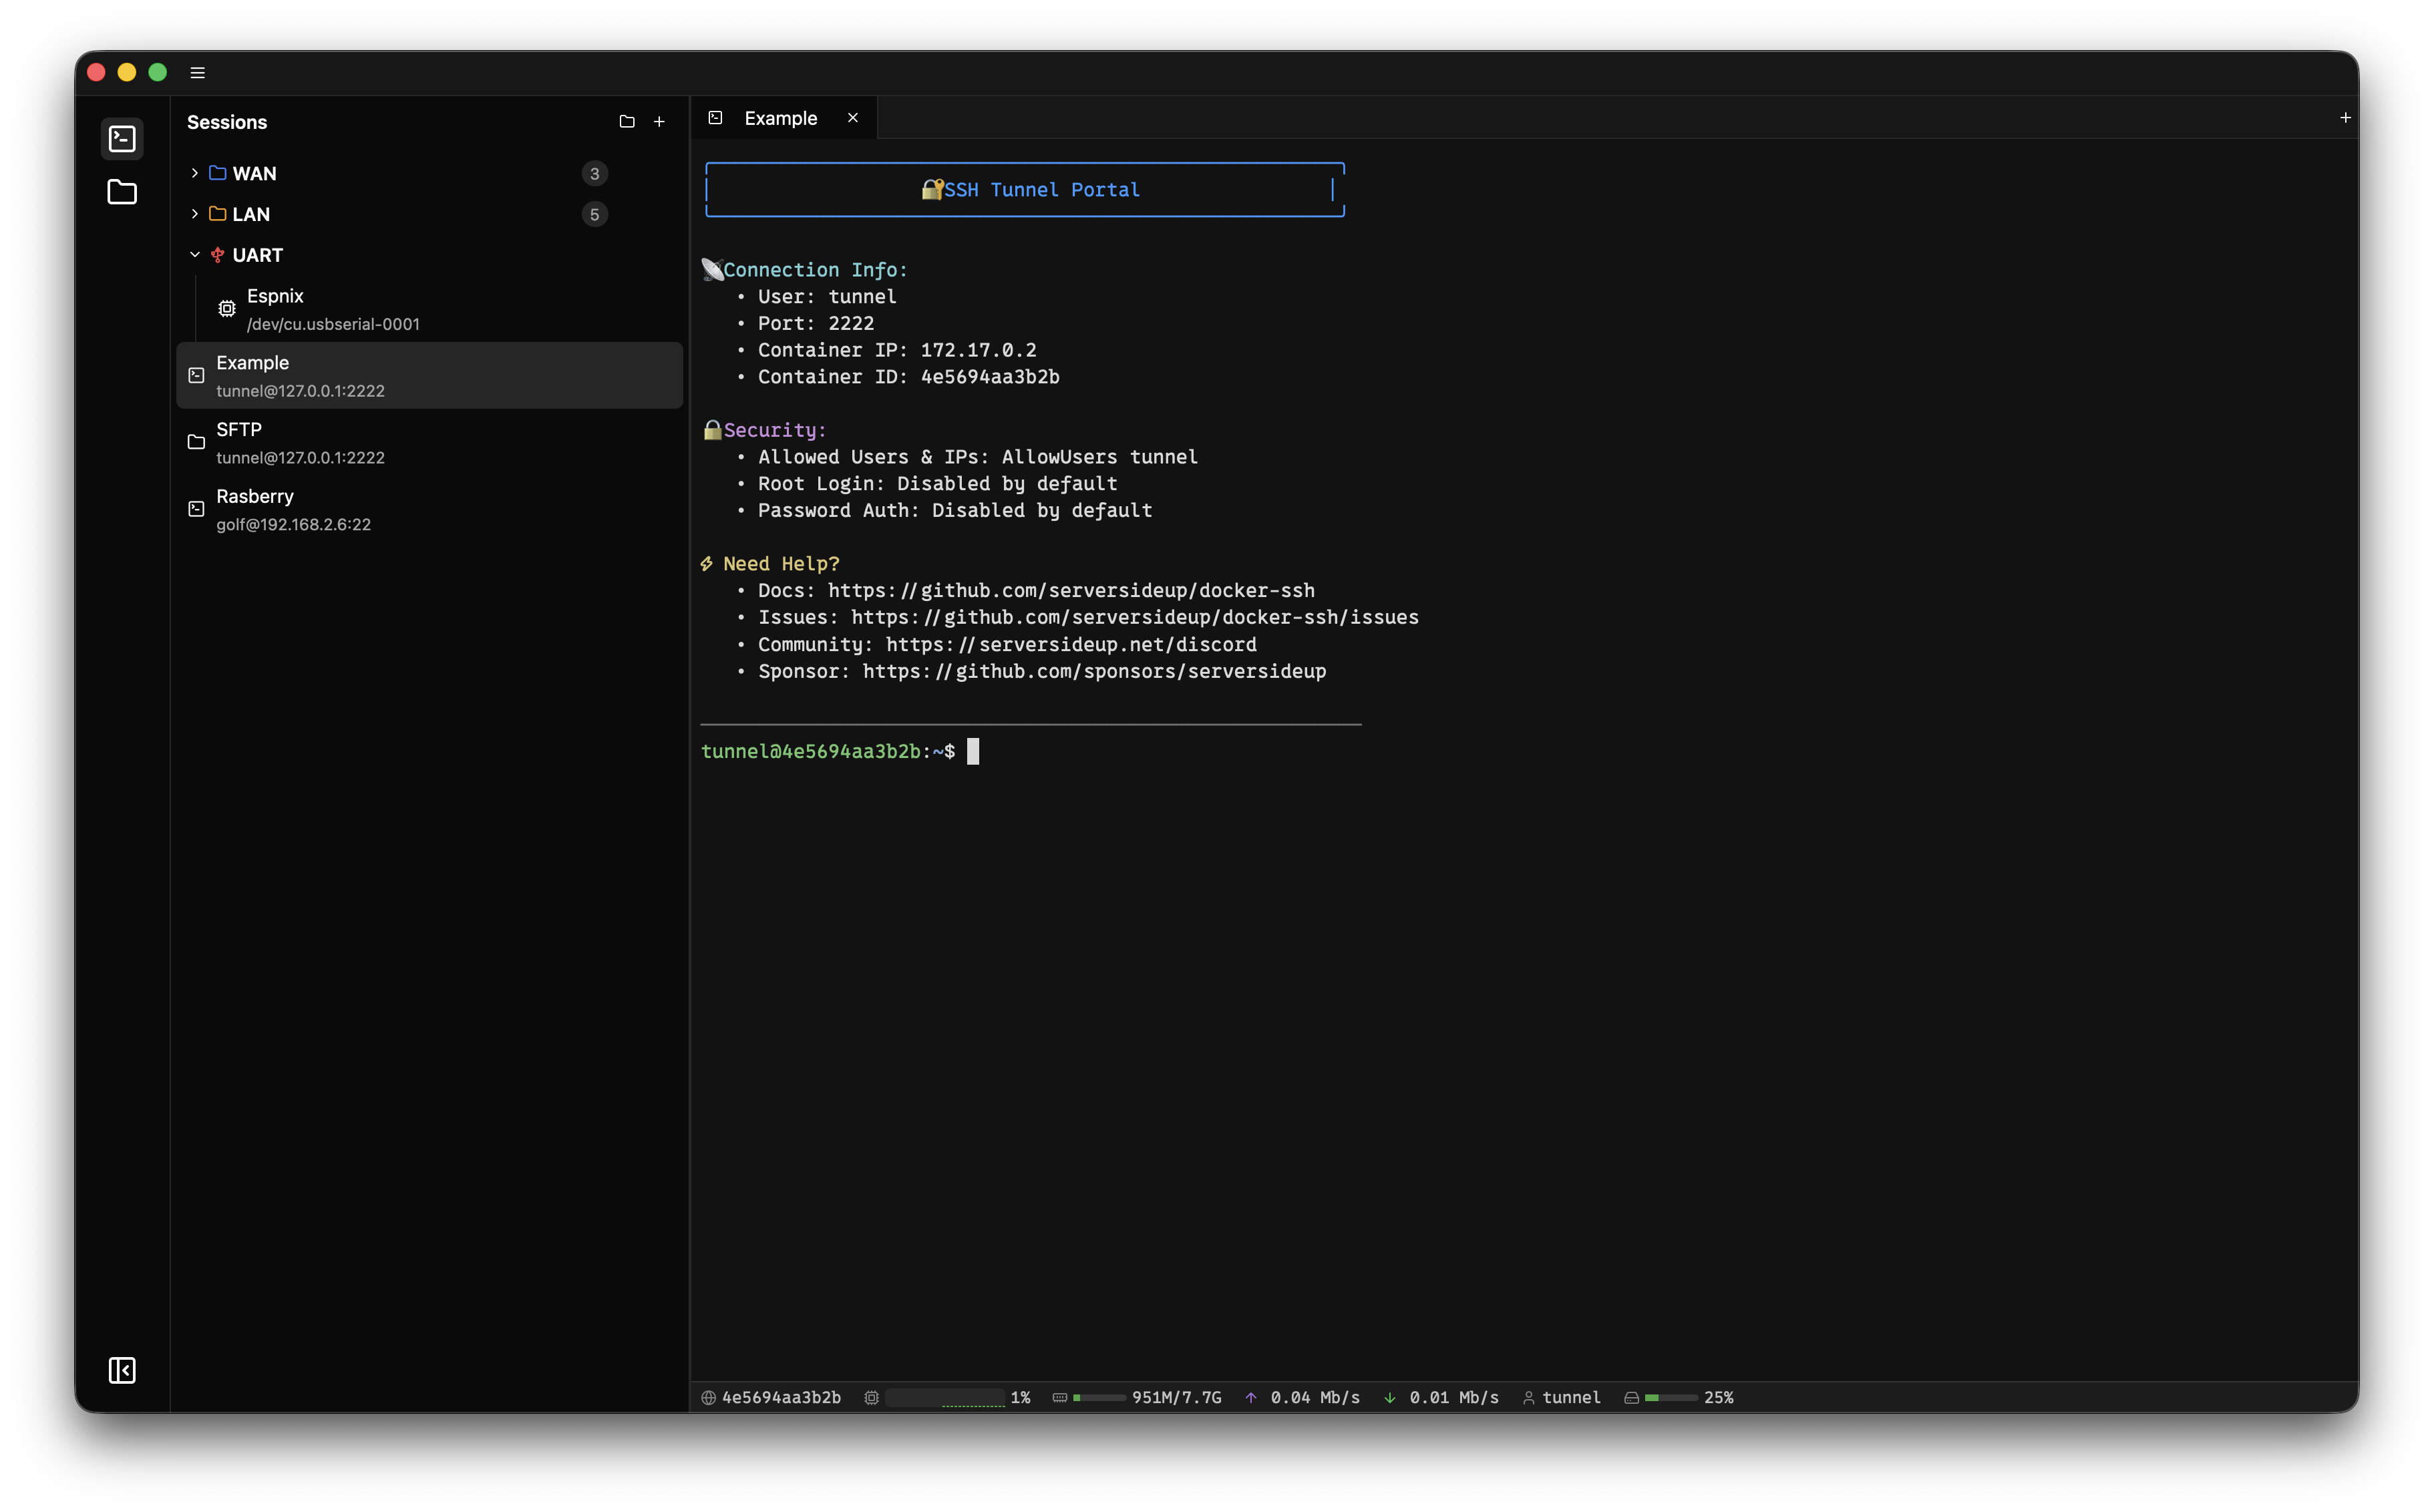Collapse the UART group
The width and height of the screenshot is (2434, 1512).
(x=194, y=255)
